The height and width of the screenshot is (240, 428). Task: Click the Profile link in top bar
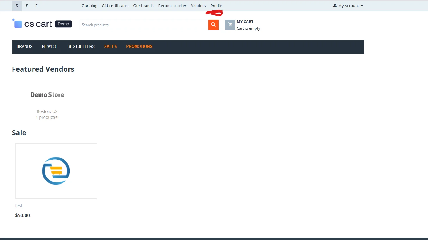pos(216,6)
